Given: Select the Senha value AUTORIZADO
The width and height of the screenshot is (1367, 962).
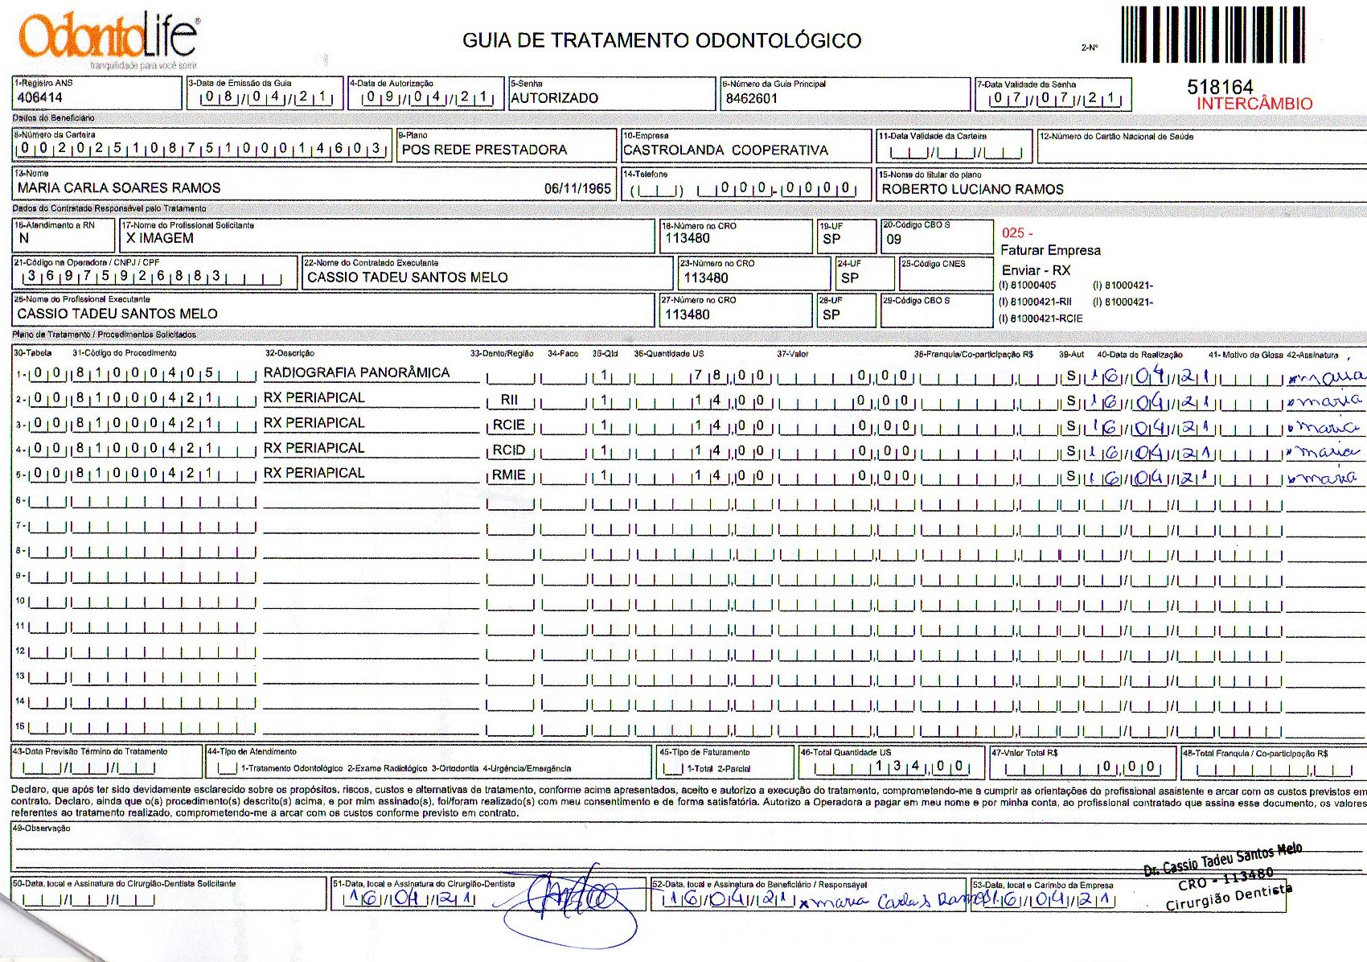Looking at the screenshot, I should [x=555, y=98].
